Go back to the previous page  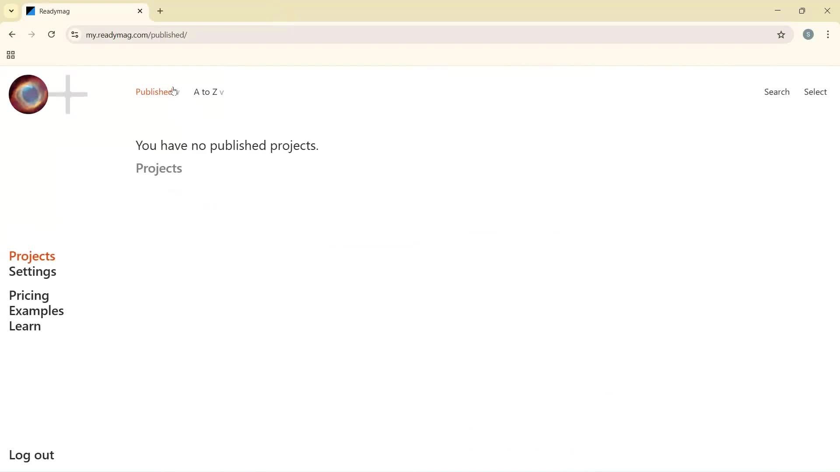(12, 35)
